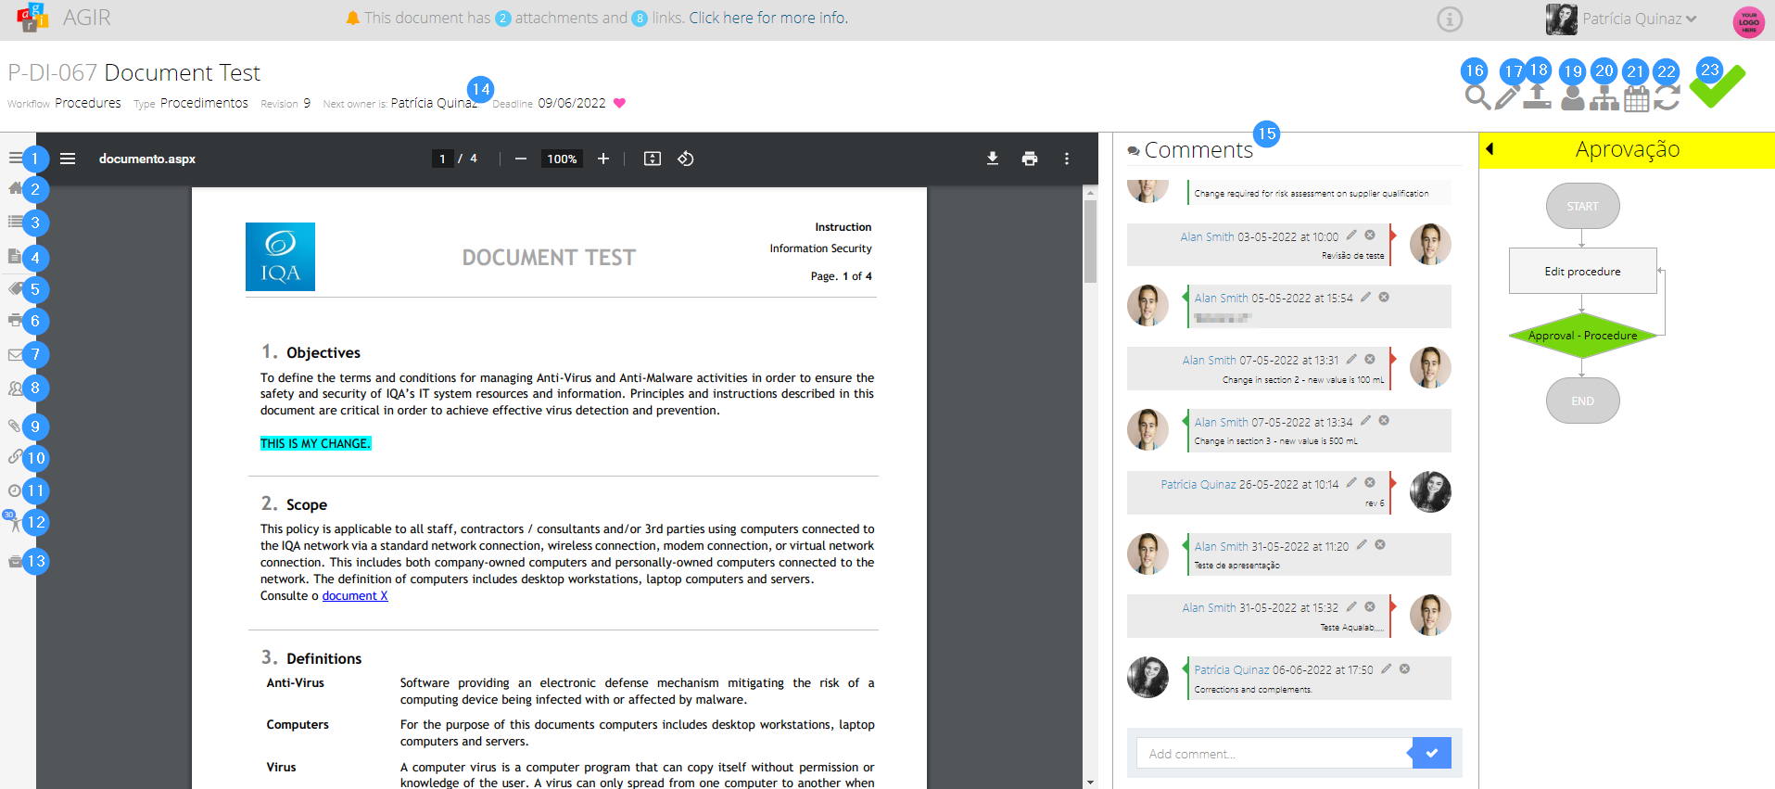Go to home via sidebar house icon
This screenshot has height=789, width=1775.
tap(15, 188)
